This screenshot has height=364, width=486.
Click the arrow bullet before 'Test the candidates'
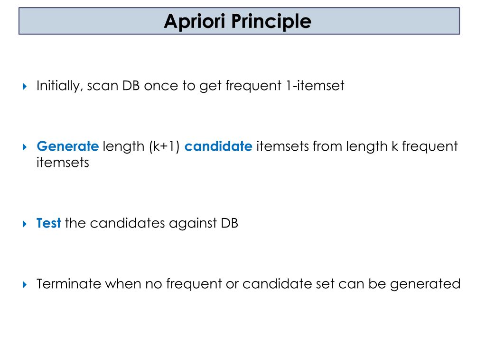pyautogui.click(x=25, y=224)
